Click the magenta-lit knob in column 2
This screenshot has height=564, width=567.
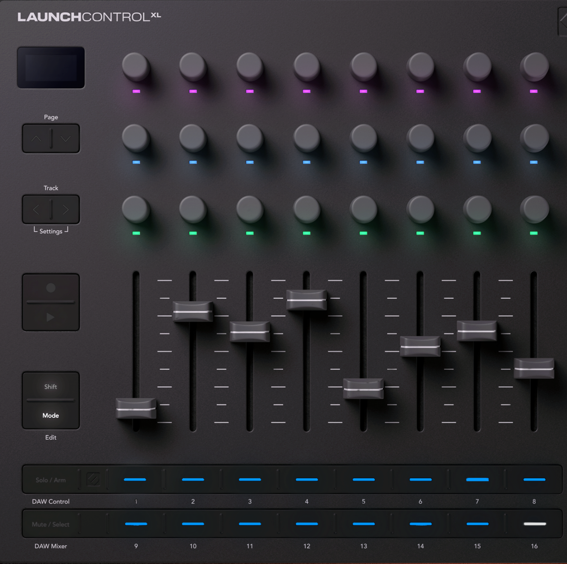193,67
